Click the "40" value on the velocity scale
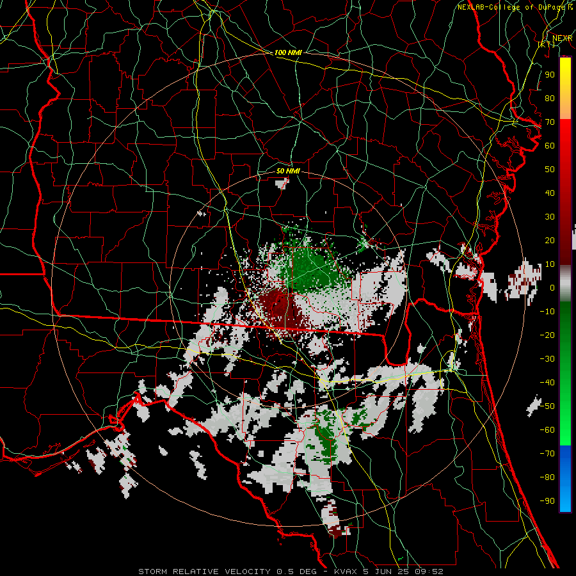576x576 pixels. coord(550,193)
